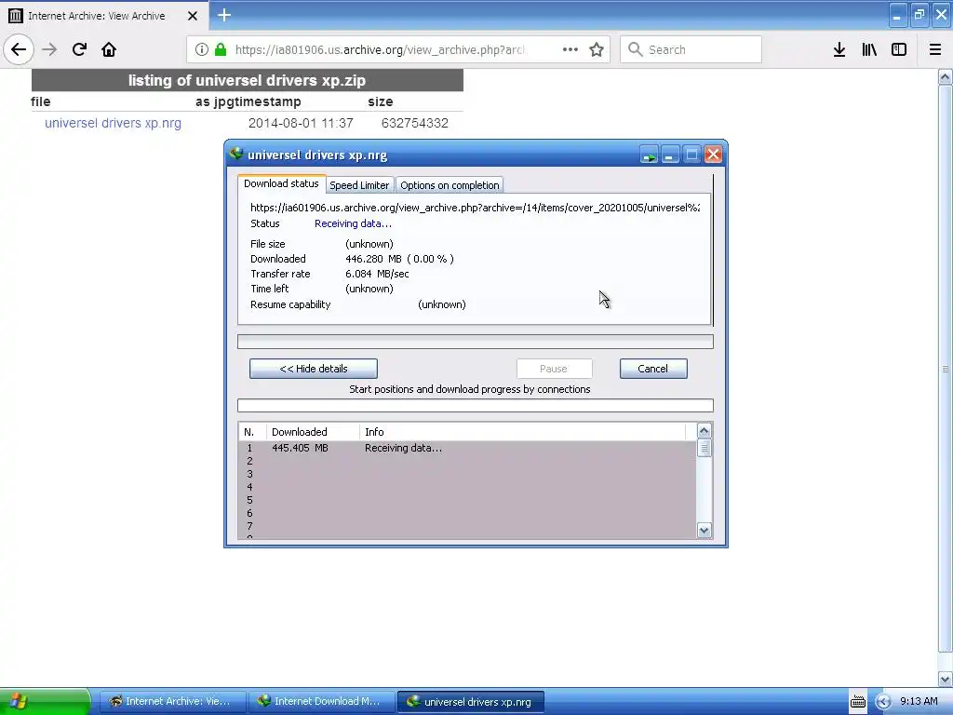Close the Internet Archive tab

[192, 16]
